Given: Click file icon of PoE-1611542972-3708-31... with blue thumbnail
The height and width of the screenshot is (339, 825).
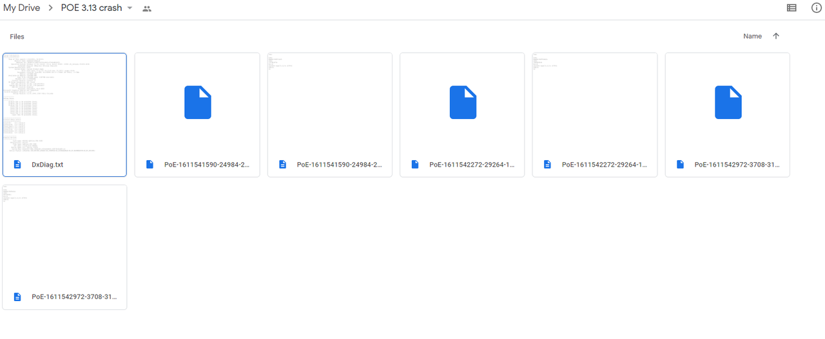Looking at the screenshot, I should coord(681,165).
